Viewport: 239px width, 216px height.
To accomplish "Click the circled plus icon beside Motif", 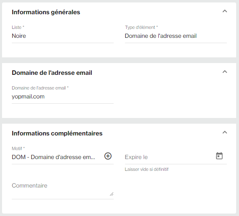I will click(x=108, y=156).
